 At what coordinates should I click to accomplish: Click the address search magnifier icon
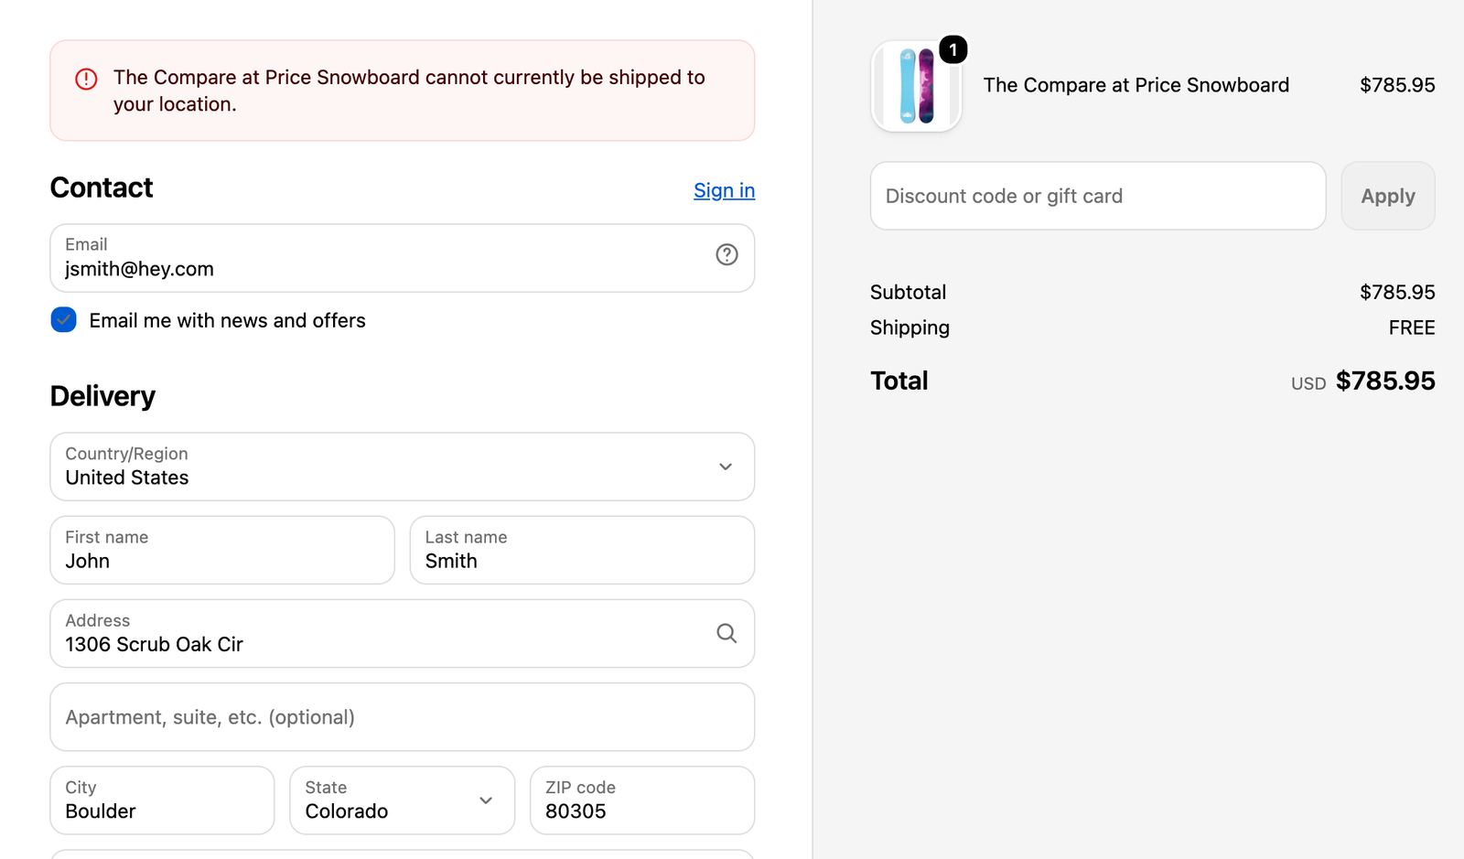pos(727,633)
